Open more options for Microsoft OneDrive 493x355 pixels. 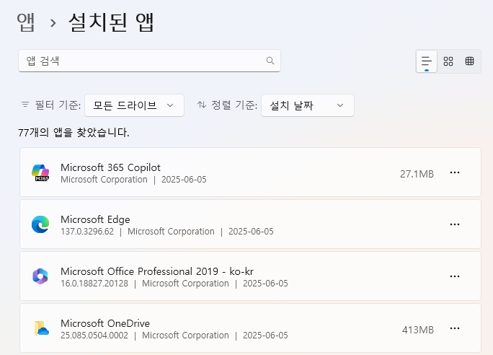(x=455, y=328)
